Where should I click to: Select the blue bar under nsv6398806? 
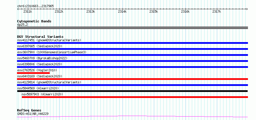(x=132, y=67)
